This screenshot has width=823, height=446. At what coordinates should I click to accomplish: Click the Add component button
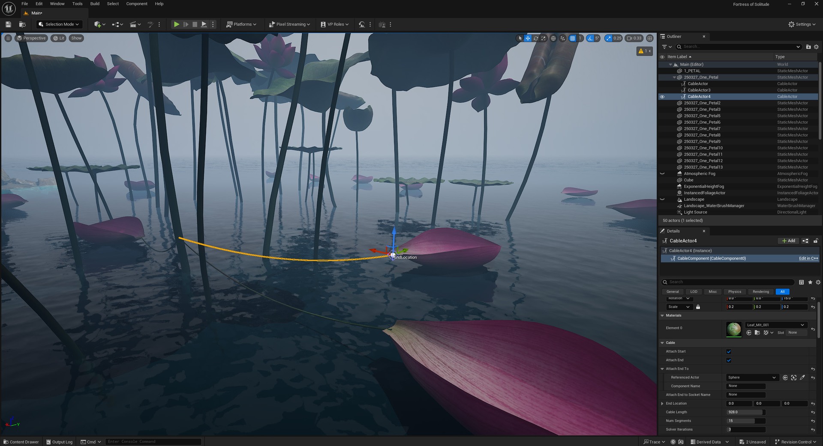click(788, 241)
